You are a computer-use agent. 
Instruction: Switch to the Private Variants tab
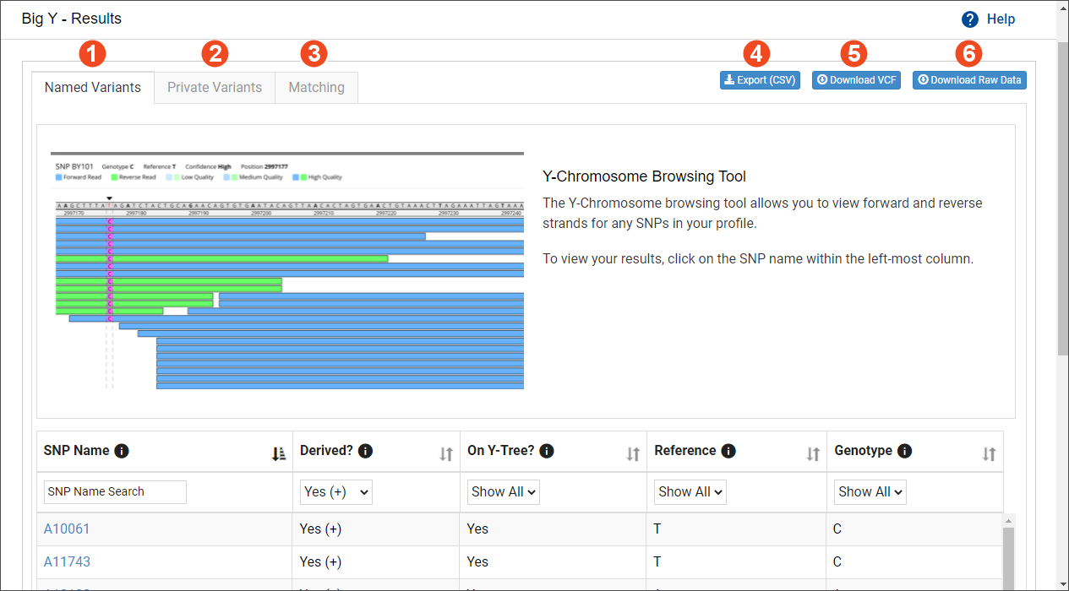coord(215,87)
